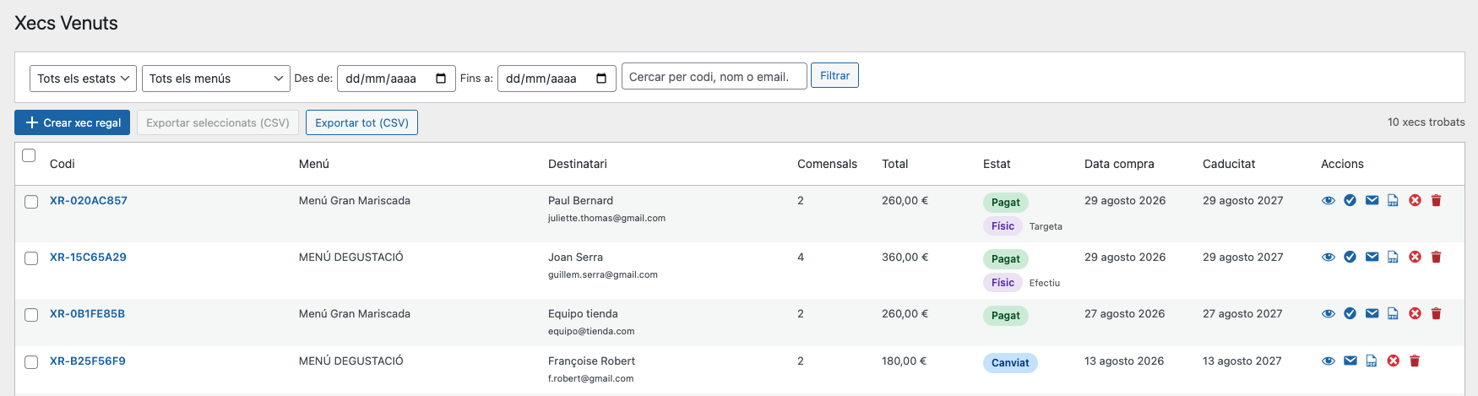Click 'Crear xec regal' button
This screenshot has height=396, width=1478.
(72, 122)
